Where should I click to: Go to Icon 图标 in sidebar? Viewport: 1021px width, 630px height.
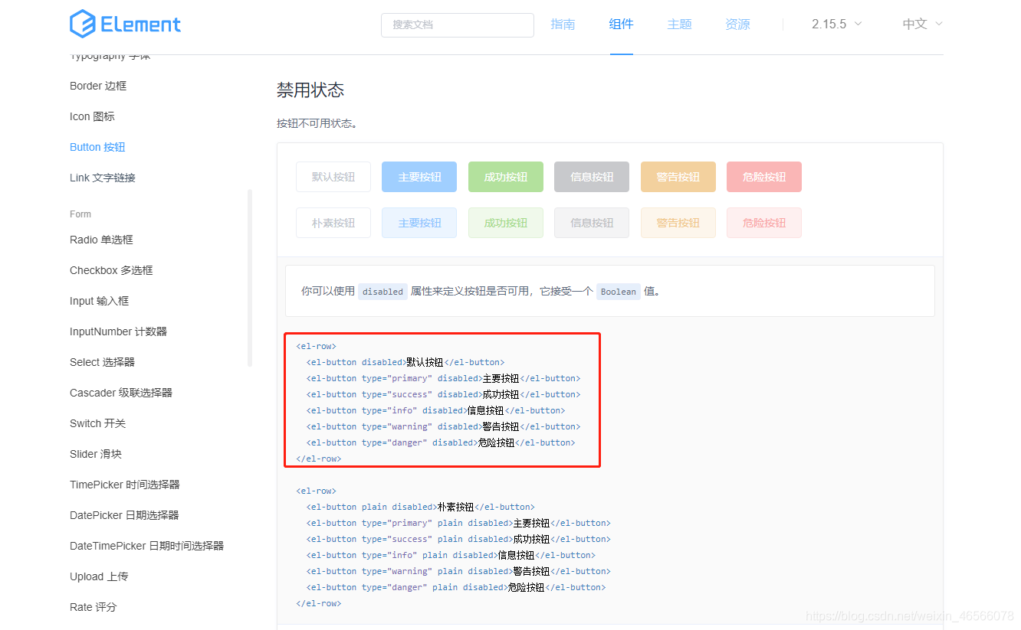coord(92,116)
